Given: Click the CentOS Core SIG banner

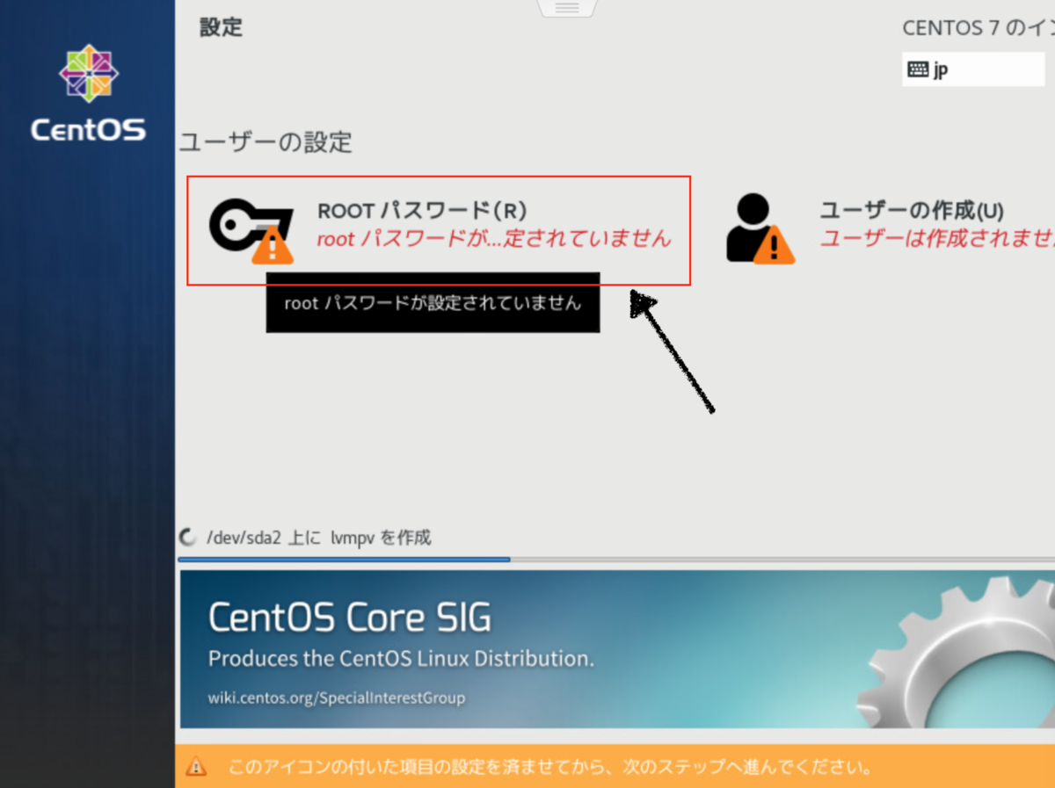Looking at the screenshot, I should pyautogui.click(x=617, y=649).
